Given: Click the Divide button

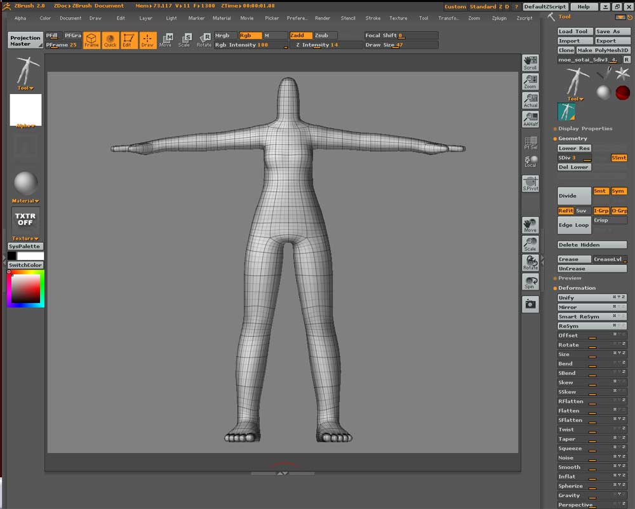Looking at the screenshot, I should tap(574, 196).
